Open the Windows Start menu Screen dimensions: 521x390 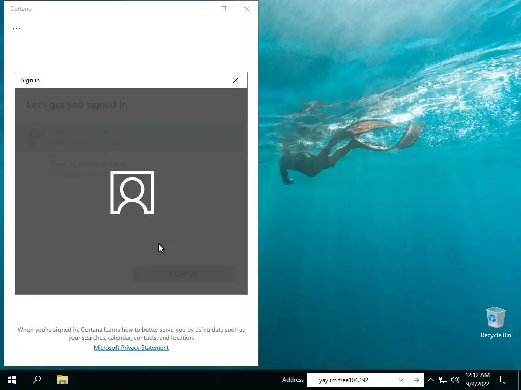12,380
